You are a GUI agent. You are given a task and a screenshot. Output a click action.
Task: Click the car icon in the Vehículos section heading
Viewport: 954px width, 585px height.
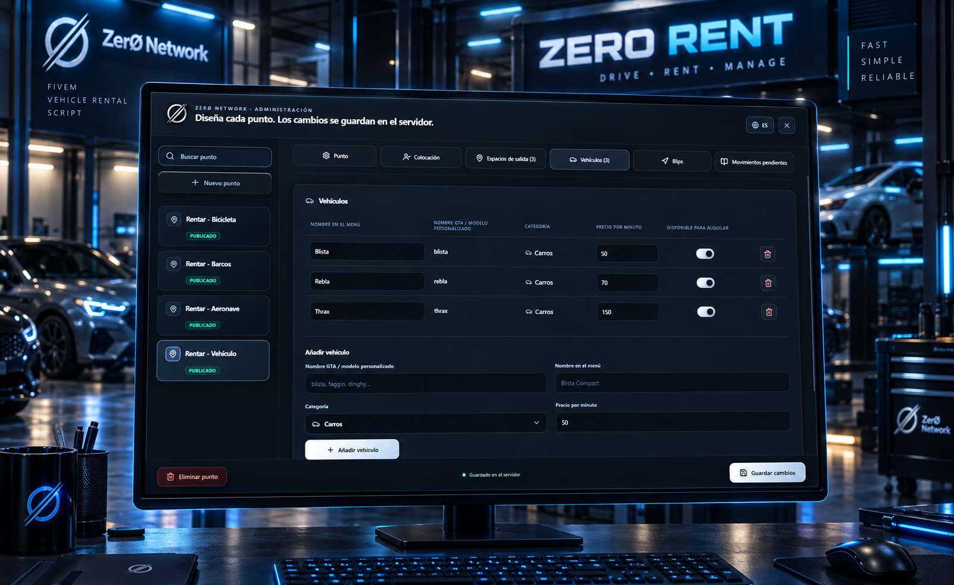pyautogui.click(x=310, y=201)
